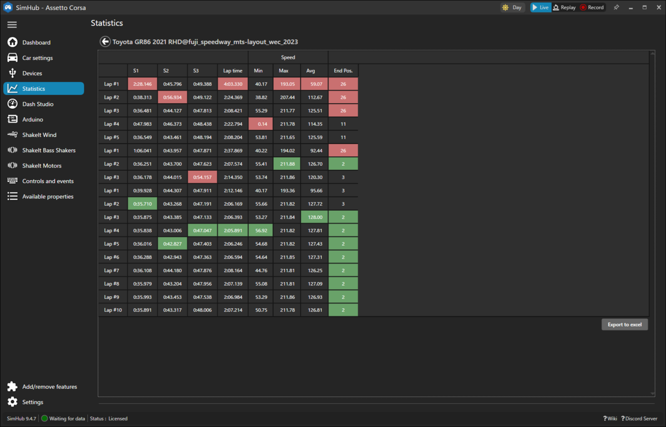Click the table scroll-up arrow
Viewport: 666px width, 427px height.
652,53
